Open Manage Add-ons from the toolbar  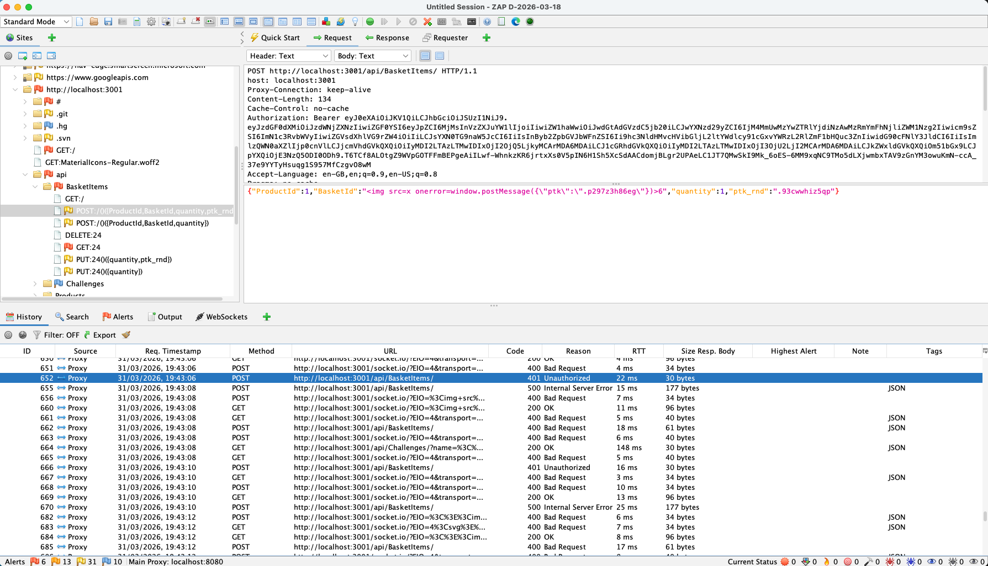[x=326, y=22]
